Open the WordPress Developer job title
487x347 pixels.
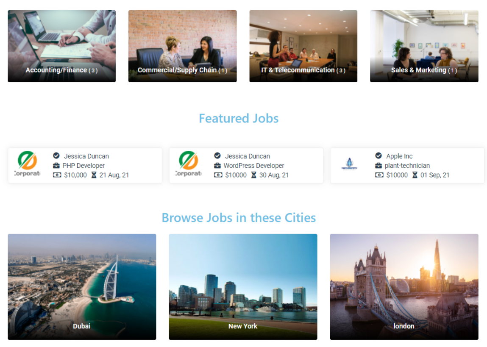254,165
